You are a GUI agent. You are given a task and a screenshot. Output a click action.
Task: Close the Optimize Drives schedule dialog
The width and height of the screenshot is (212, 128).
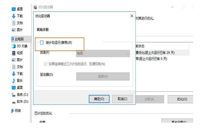click(x=132, y=16)
